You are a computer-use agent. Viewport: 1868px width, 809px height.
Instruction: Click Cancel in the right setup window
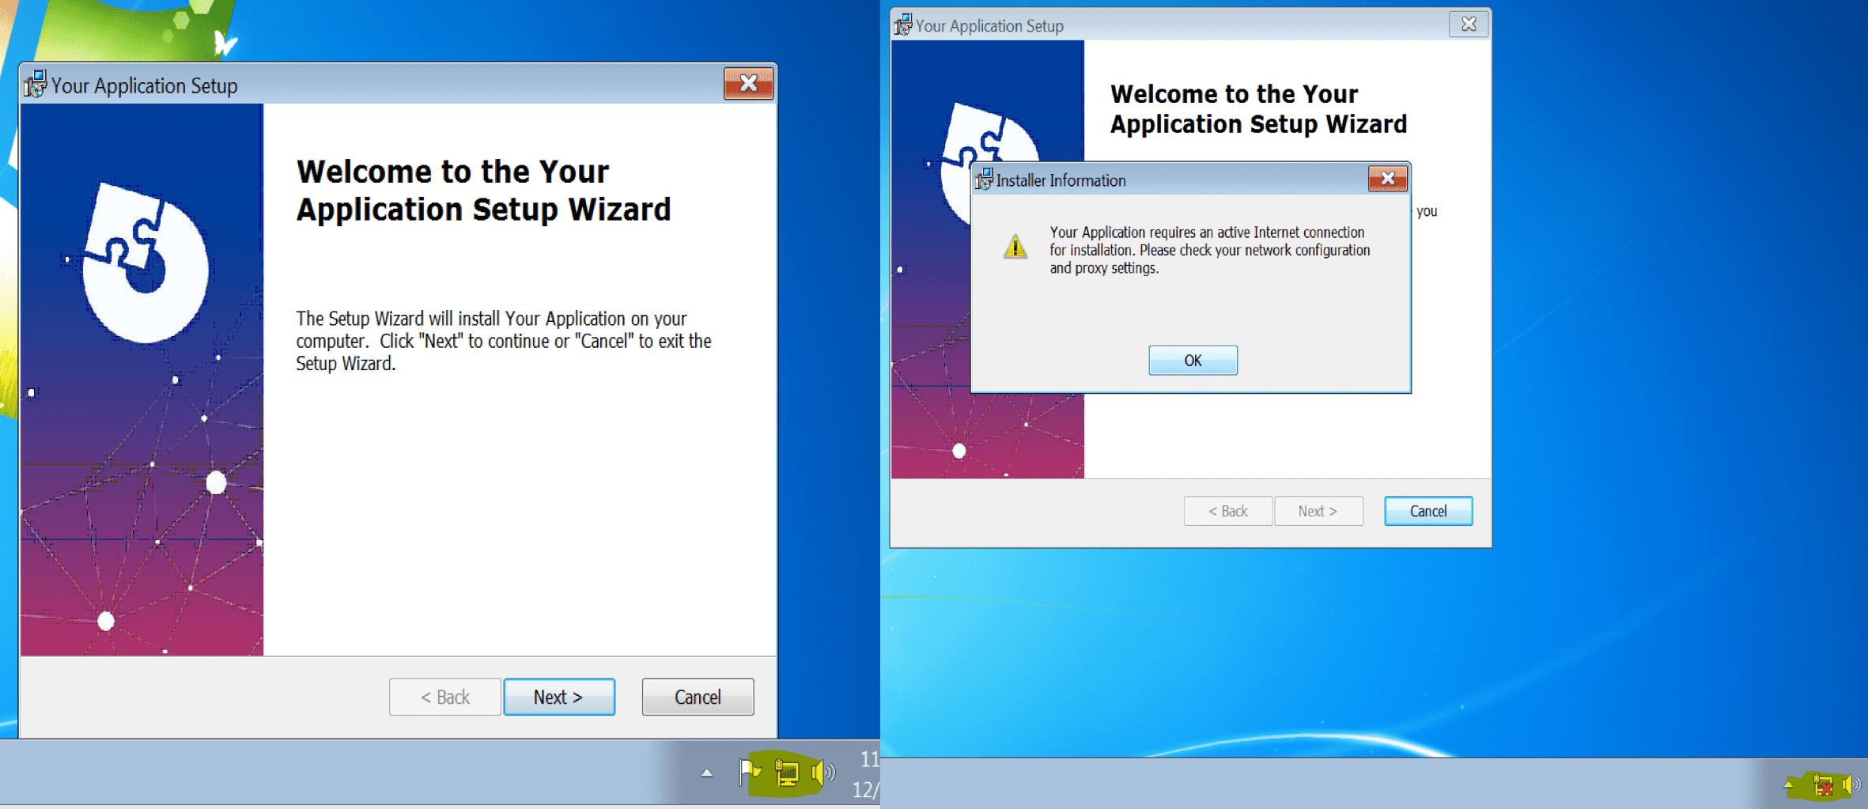[x=1427, y=510]
